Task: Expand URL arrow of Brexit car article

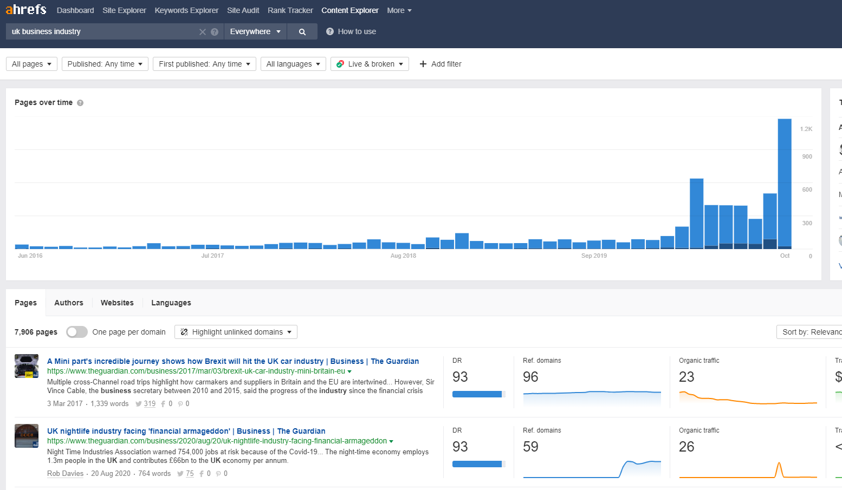Action: 349,371
